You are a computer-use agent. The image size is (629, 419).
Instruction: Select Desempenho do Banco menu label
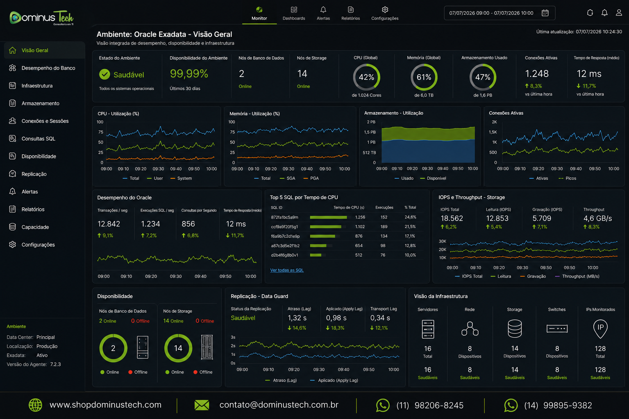tap(48, 68)
